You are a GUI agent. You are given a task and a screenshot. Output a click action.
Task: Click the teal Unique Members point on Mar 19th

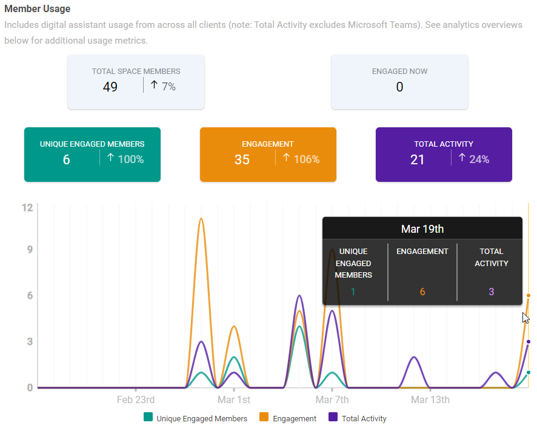tap(529, 372)
